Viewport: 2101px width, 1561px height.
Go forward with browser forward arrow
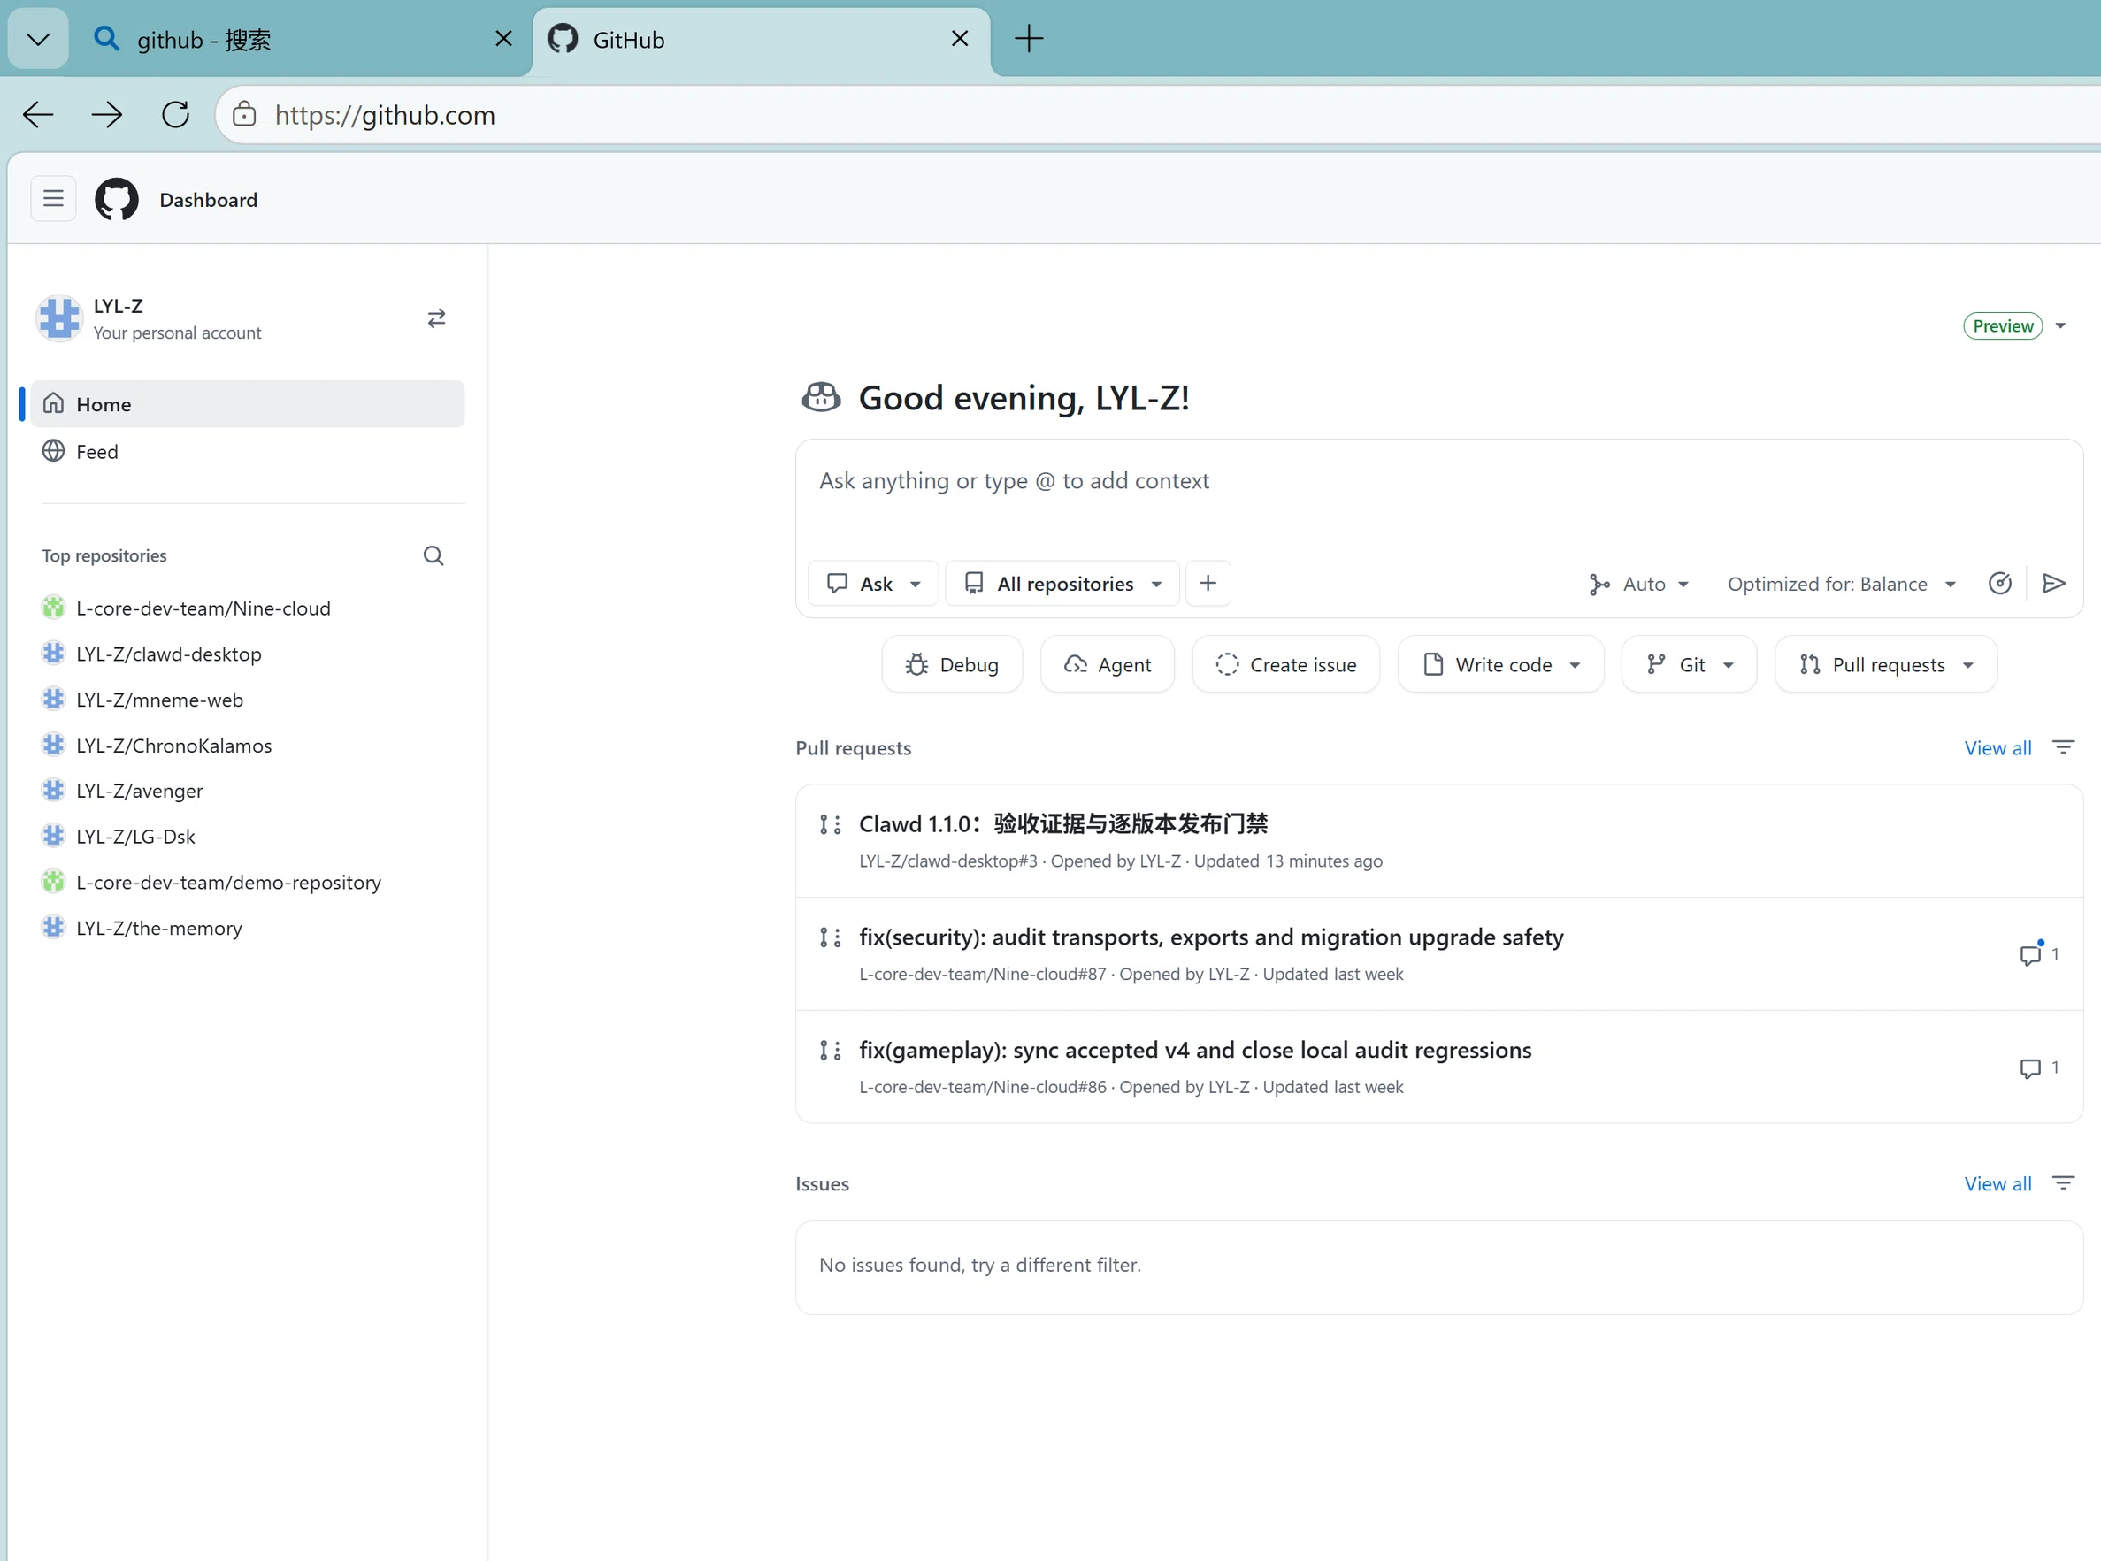pyautogui.click(x=107, y=115)
